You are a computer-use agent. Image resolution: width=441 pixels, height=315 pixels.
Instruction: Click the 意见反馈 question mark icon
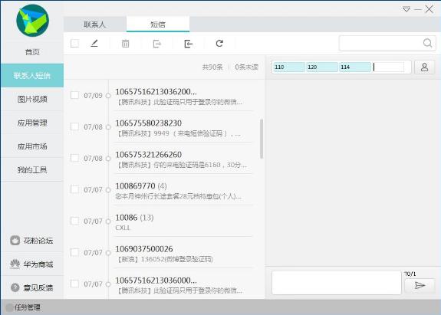(15, 287)
